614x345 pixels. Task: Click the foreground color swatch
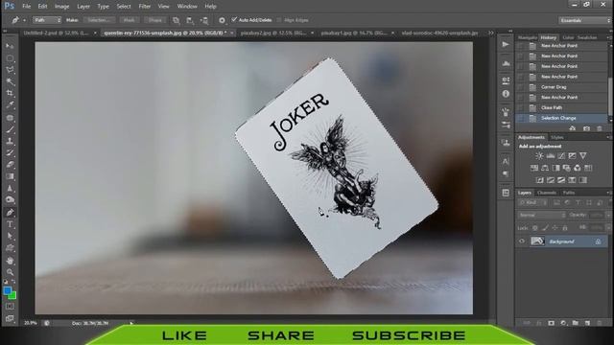click(x=7, y=290)
